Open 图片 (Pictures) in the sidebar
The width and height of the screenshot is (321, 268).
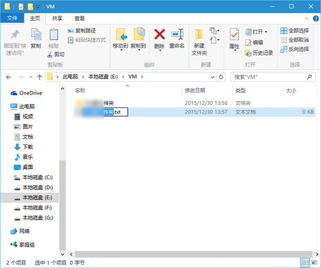(x=24, y=127)
